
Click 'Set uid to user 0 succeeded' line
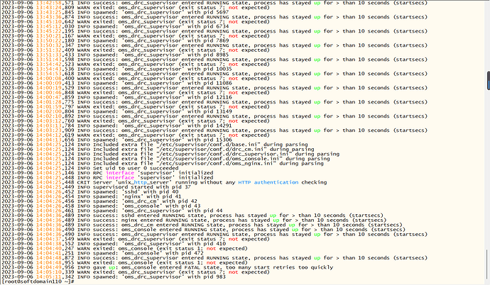click(90, 168)
